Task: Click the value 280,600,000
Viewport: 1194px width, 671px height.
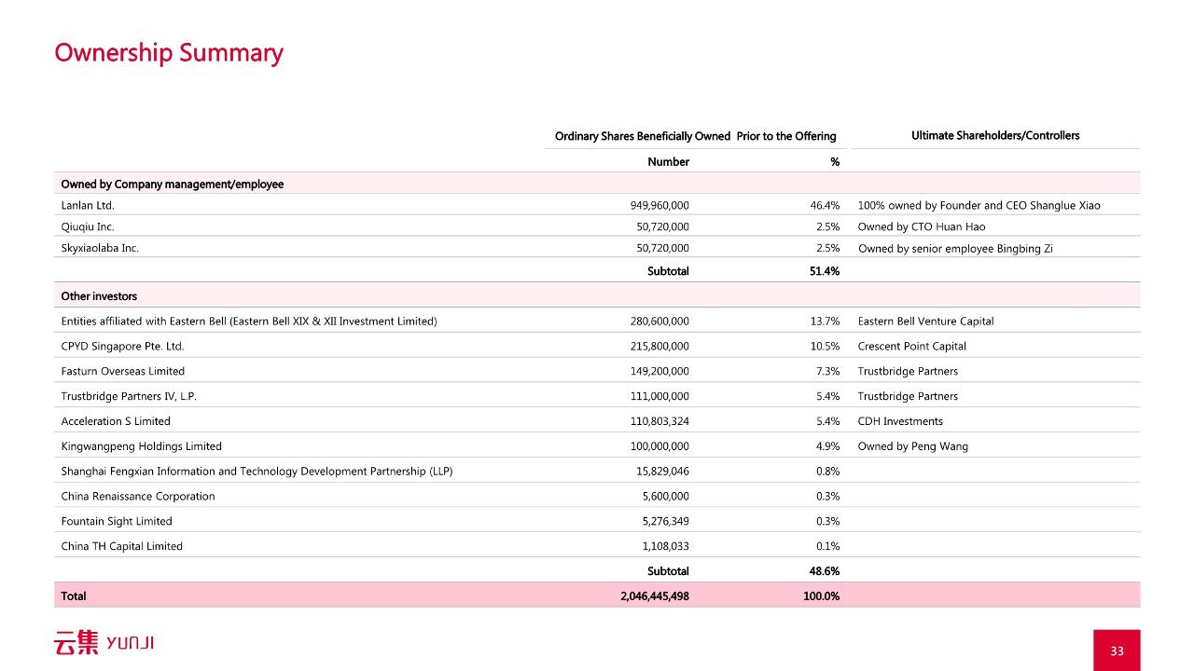Action: [659, 321]
